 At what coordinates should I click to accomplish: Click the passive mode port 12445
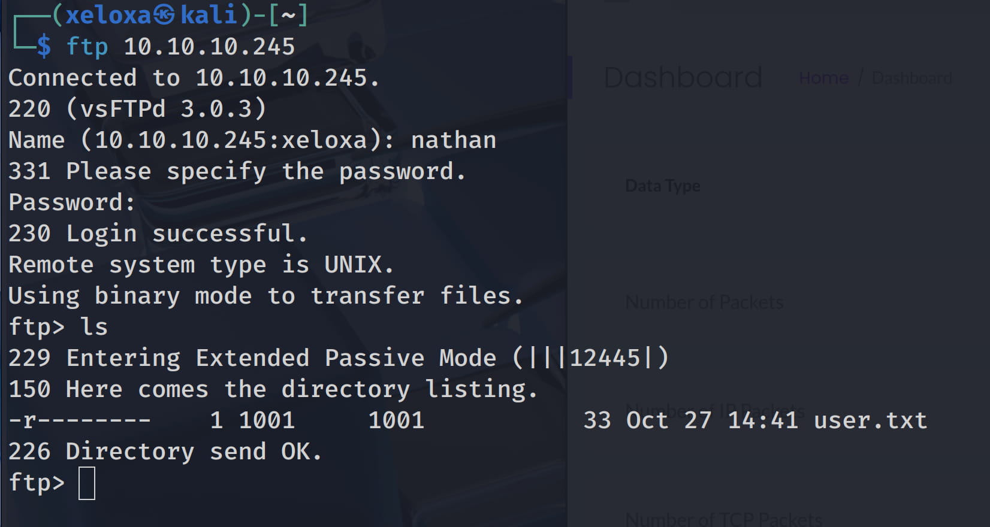(x=605, y=358)
